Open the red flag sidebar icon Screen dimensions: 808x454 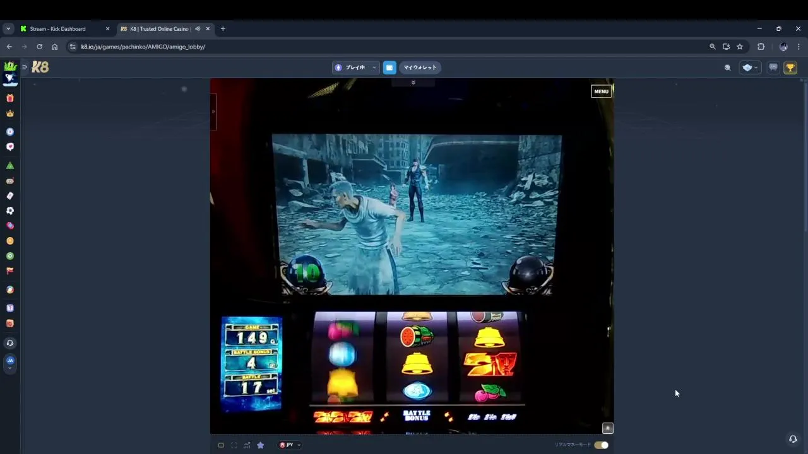click(x=10, y=271)
